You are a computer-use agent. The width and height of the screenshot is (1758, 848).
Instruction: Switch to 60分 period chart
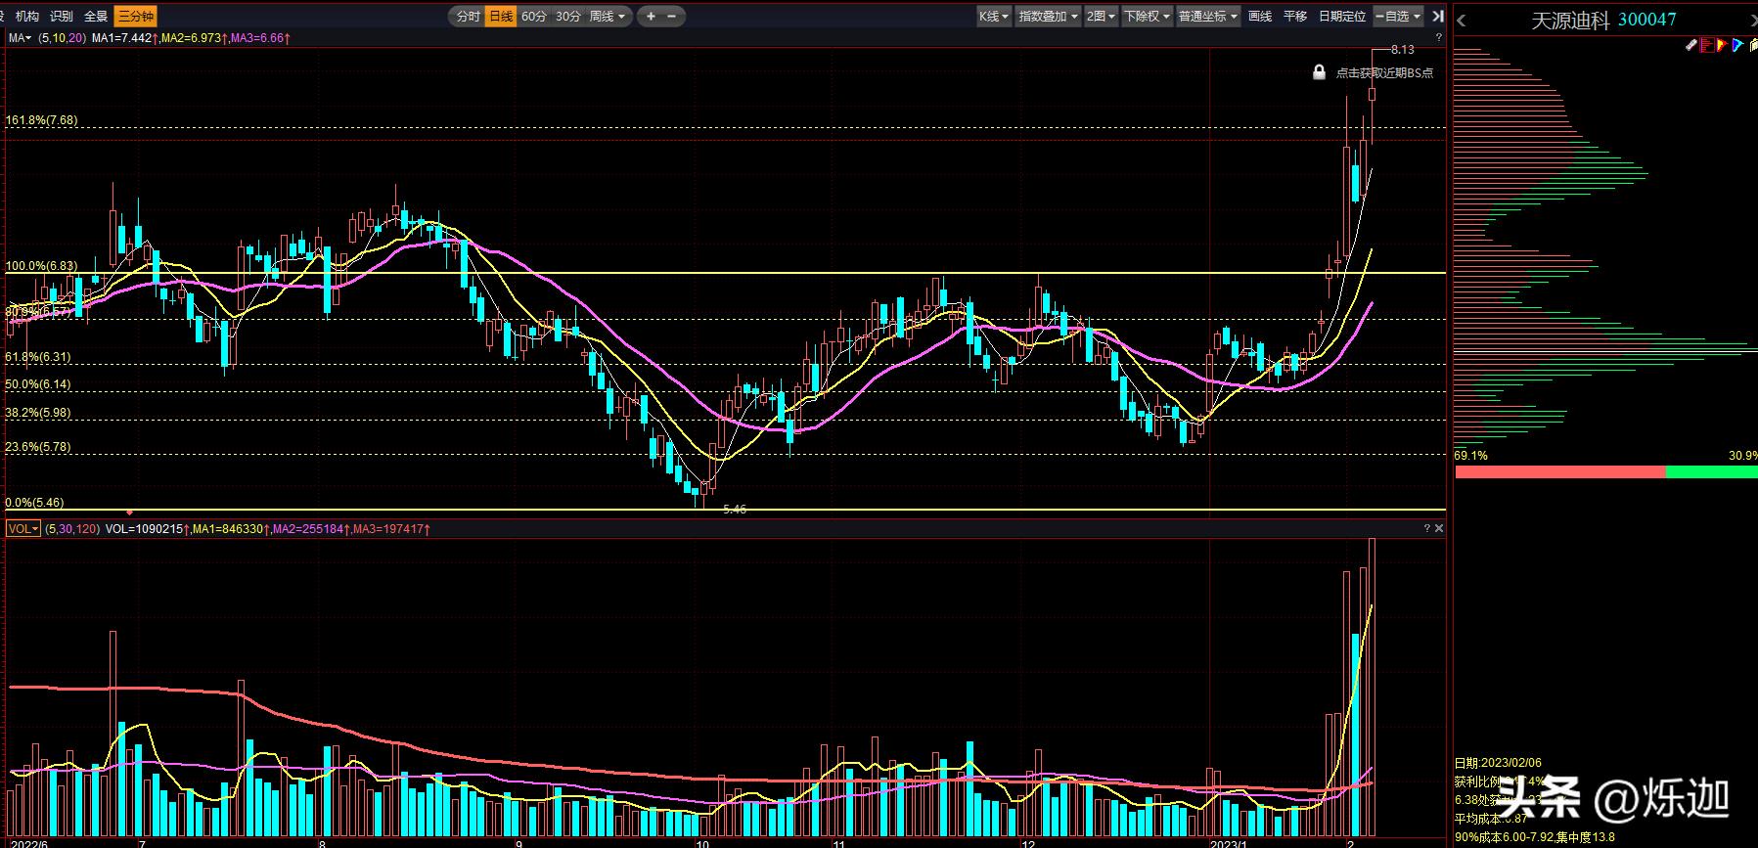point(534,16)
